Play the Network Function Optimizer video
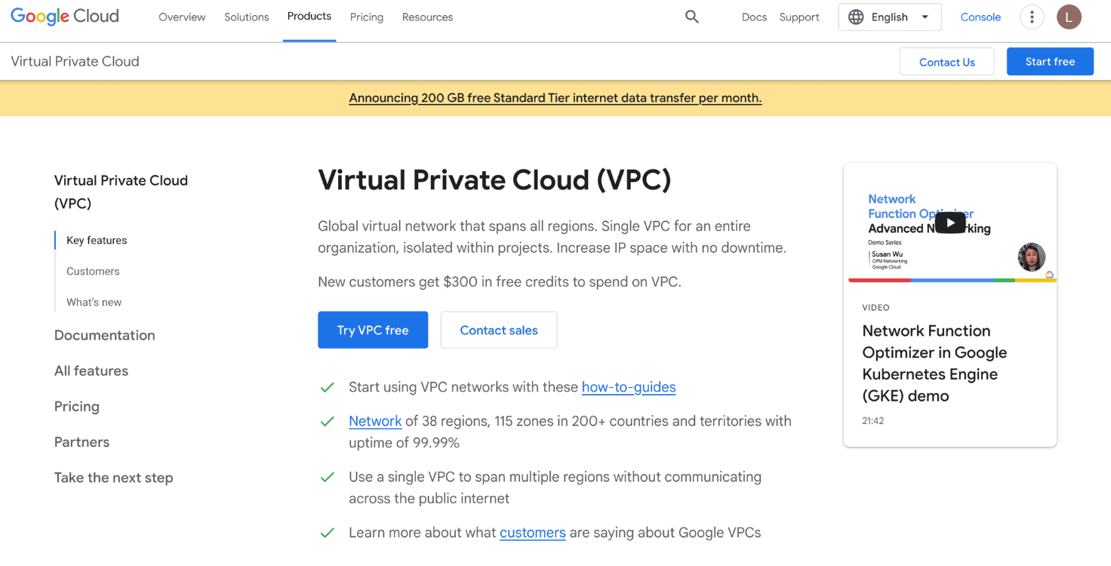Screen dimensions: 1111x566 [x=949, y=222]
